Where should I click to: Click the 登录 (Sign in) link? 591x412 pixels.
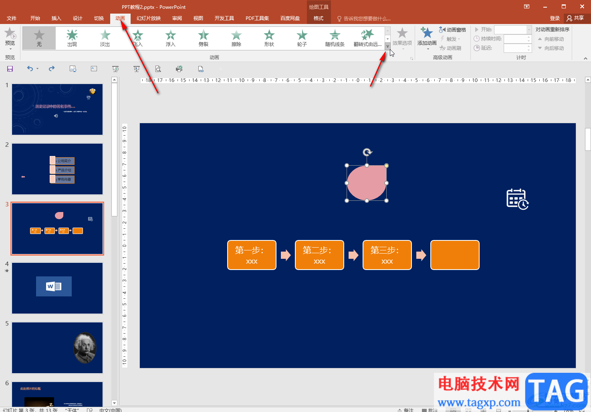(x=555, y=18)
